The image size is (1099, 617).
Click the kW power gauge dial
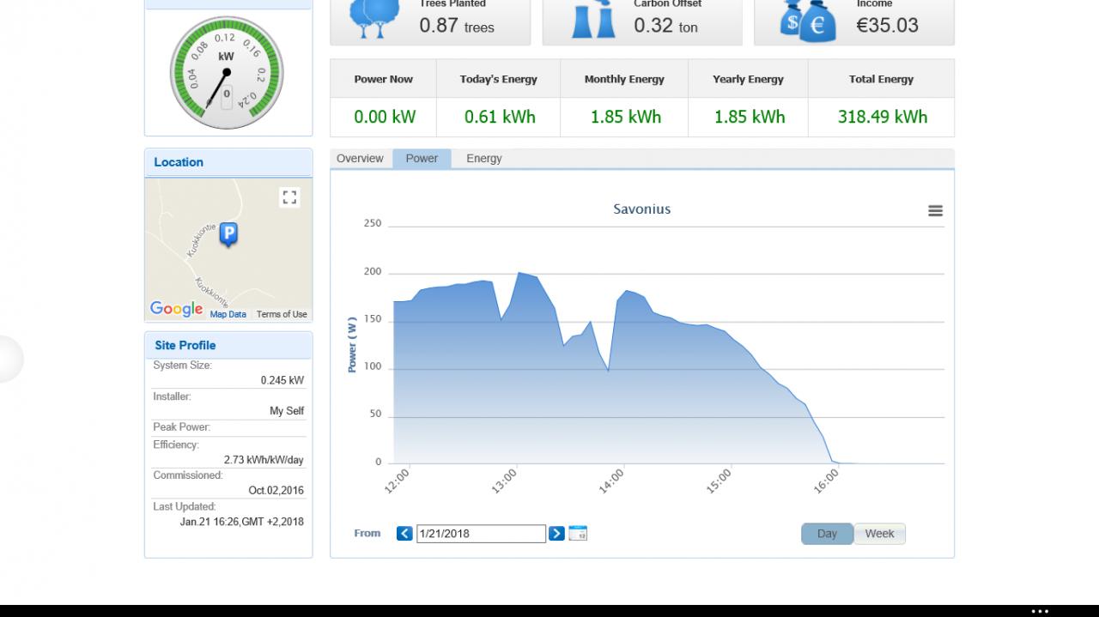[x=226, y=73]
